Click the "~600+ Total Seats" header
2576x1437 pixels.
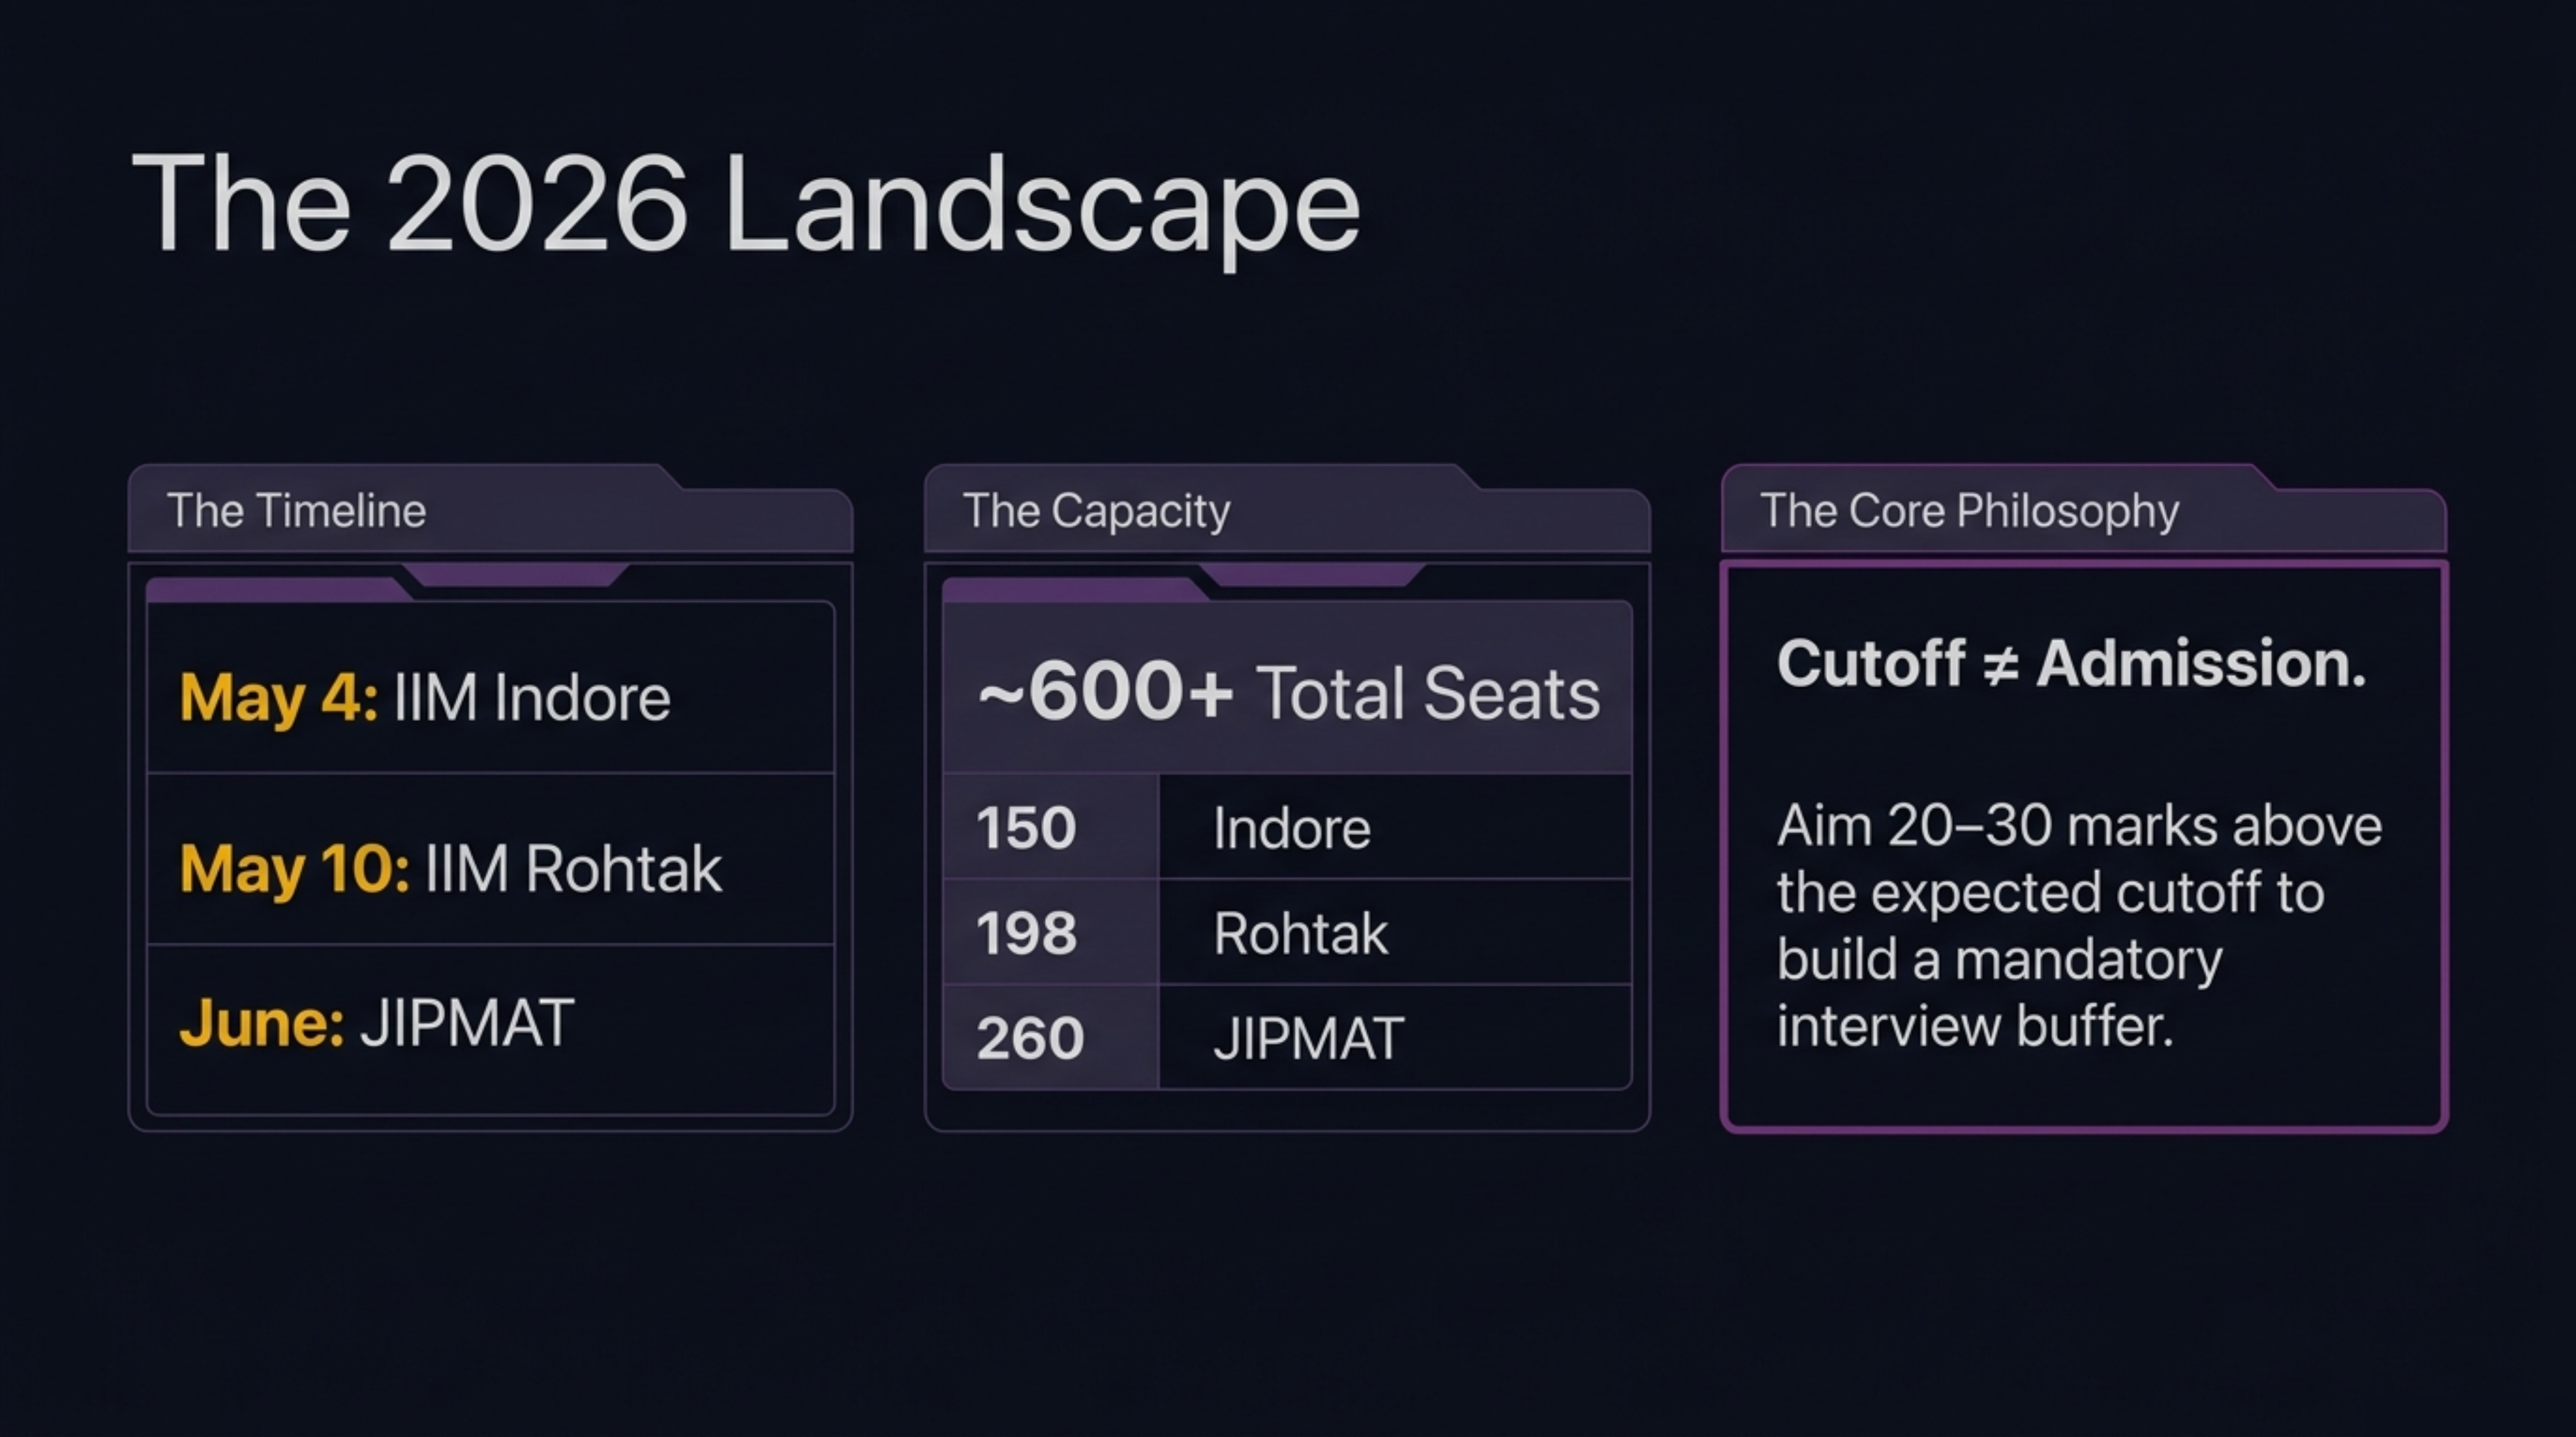coord(1288,692)
